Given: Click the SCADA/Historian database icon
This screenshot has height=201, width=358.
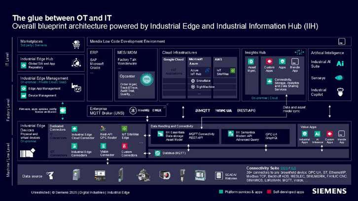Looking at the screenshot, I should (218, 175).
